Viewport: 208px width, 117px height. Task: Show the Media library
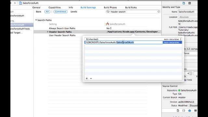pyautogui.click(x=196, y=110)
